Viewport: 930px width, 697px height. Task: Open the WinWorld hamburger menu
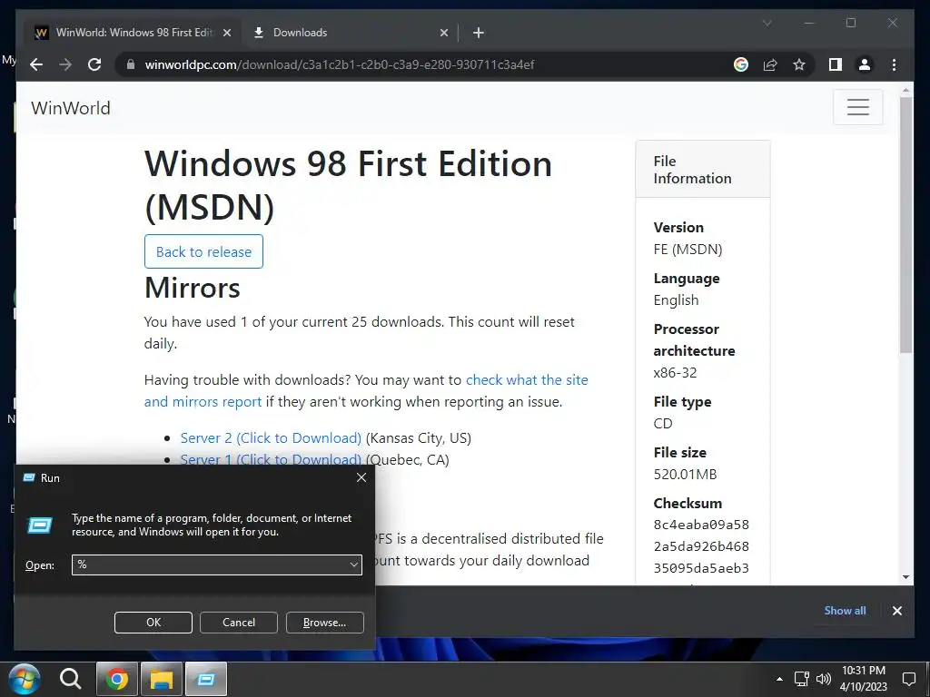[857, 107]
